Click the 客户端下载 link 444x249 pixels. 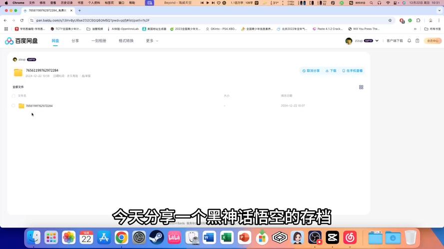pyautogui.click(x=395, y=41)
